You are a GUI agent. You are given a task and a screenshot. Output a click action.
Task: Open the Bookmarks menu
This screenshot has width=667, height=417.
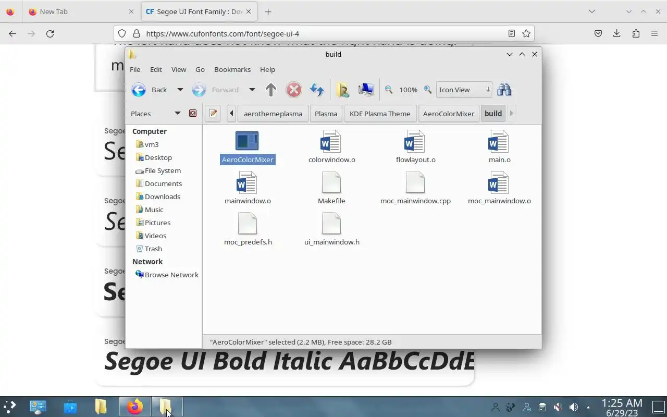[232, 69]
